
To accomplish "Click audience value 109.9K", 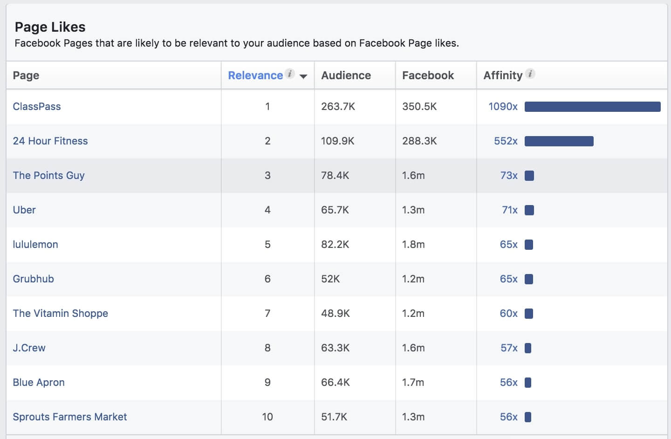I will 337,141.
